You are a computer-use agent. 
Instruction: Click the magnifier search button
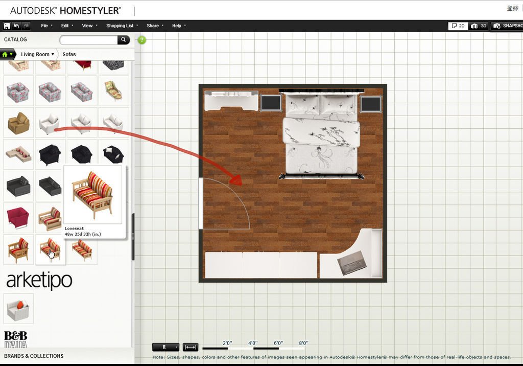(124, 40)
